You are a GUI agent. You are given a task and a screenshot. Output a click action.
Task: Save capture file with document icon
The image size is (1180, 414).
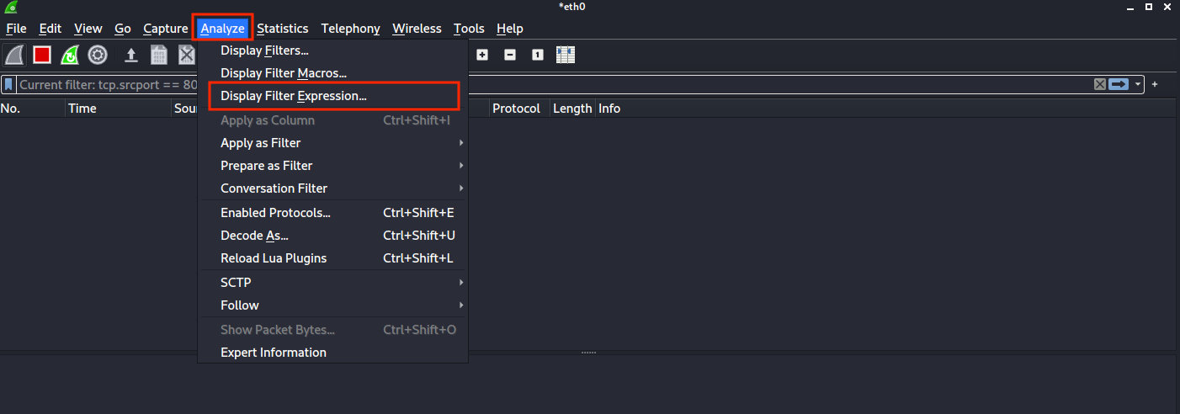[x=159, y=56]
